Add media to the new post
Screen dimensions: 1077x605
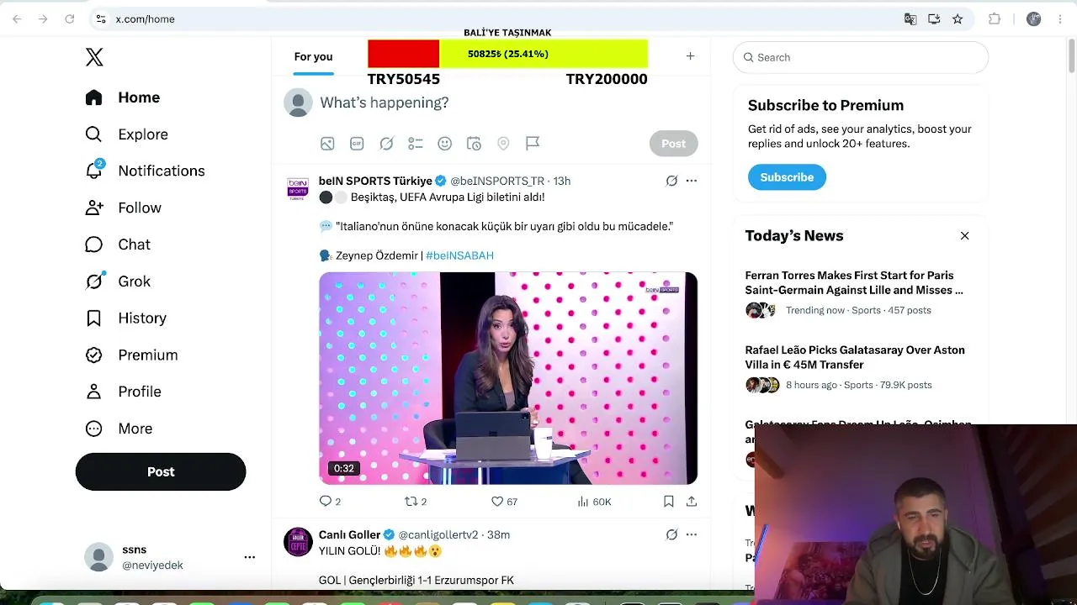[327, 144]
